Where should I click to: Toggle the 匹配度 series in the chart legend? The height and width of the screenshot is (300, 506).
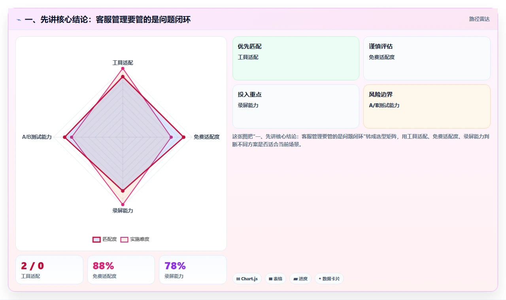click(105, 239)
